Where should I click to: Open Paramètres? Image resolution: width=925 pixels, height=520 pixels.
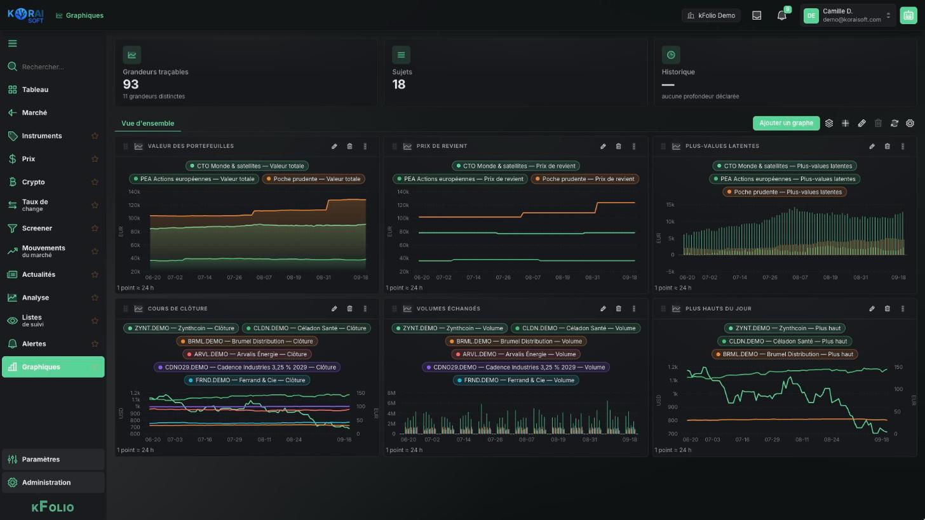click(x=53, y=460)
